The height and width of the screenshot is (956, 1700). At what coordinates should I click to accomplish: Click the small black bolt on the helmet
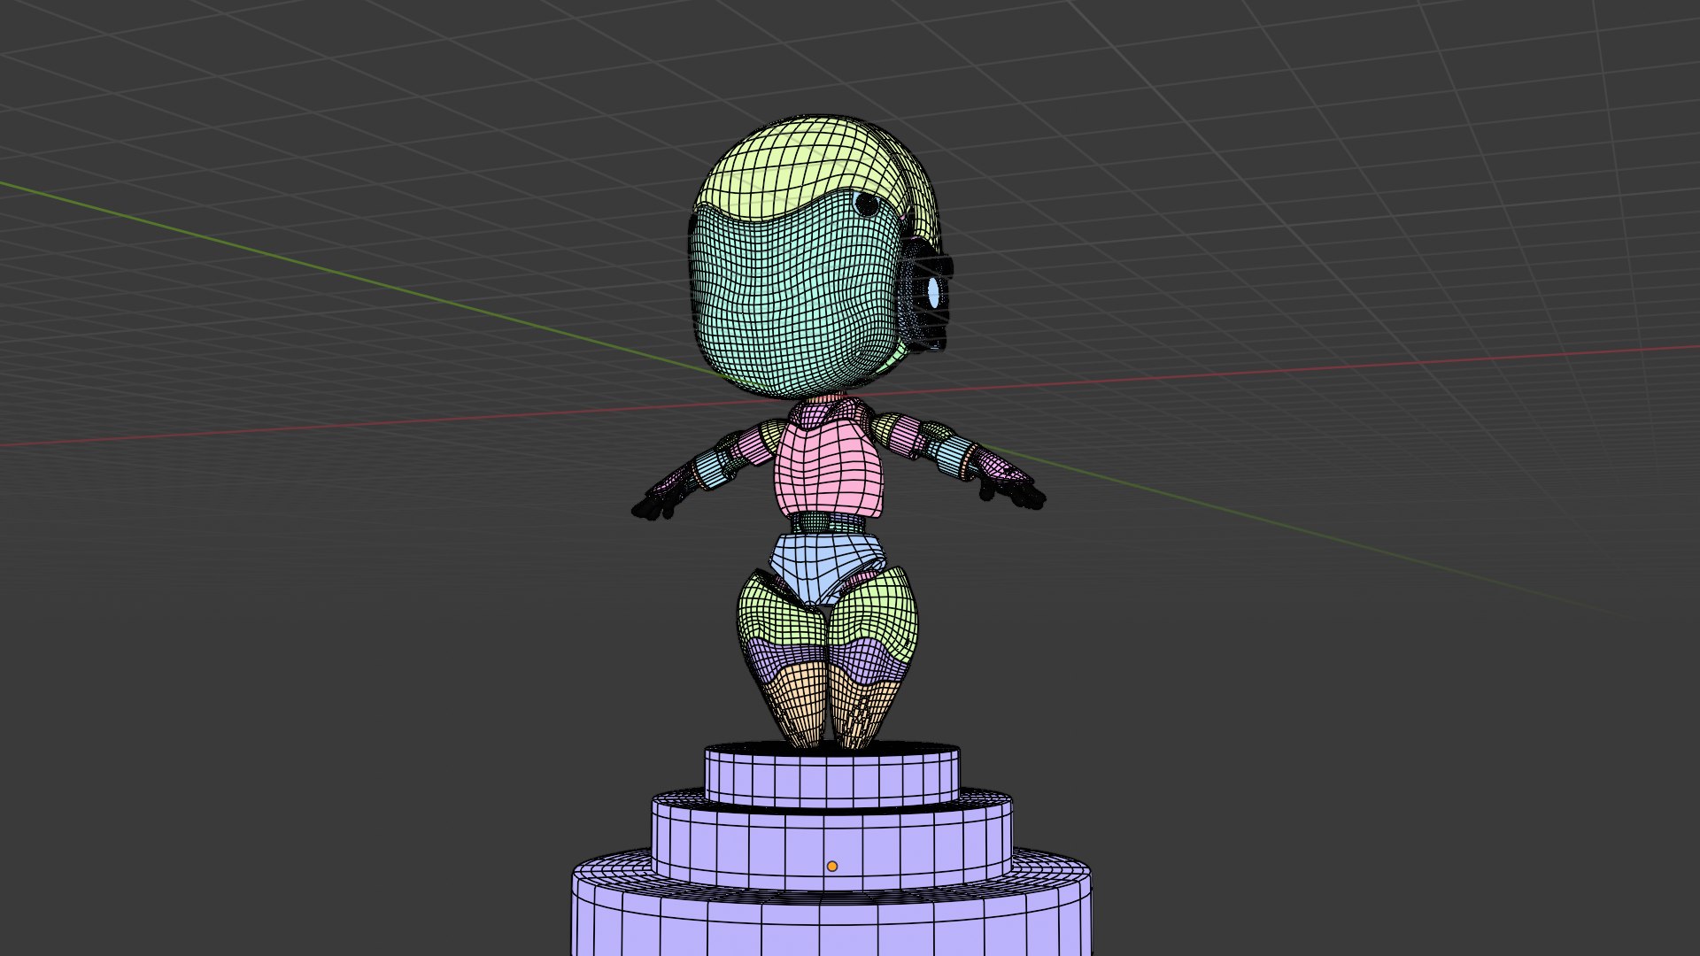coord(867,205)
